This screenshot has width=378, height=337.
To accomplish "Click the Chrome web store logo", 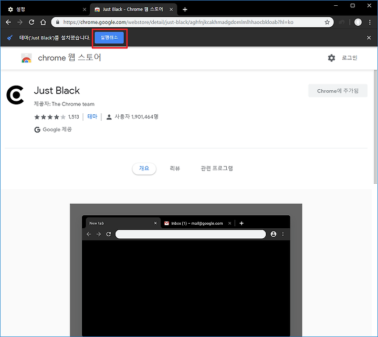I will coord(27,58).
